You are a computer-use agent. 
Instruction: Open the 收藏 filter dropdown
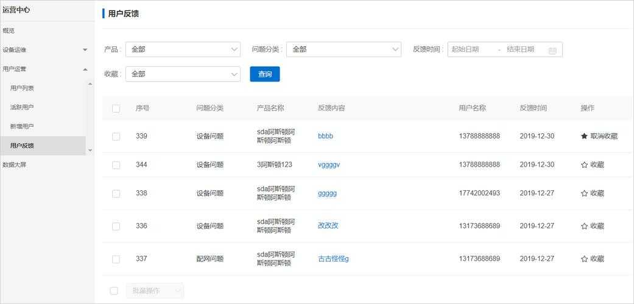coord(183,74)
